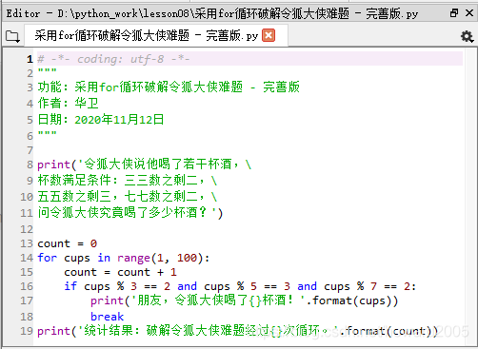Click the 杯数满足条件 line
Image resolution: width=478 pixels, height=349 pixels.
pos(128,181)
